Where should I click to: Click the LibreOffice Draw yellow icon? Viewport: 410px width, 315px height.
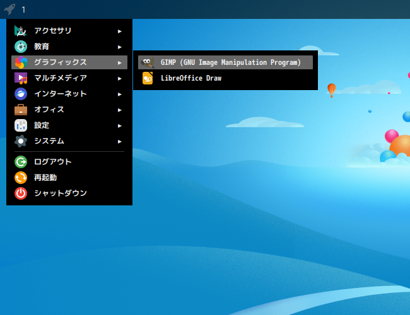point(148,78)
